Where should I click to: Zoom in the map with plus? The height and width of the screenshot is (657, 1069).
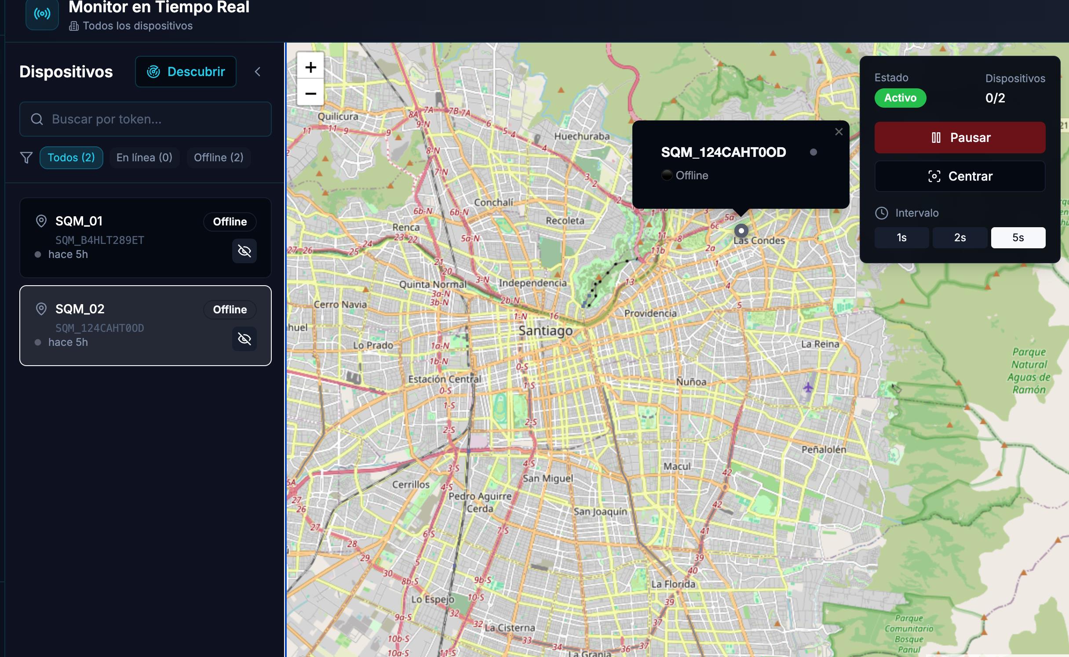tap(310, 67)
